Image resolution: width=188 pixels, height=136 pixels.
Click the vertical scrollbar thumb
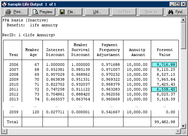(183, 36)
